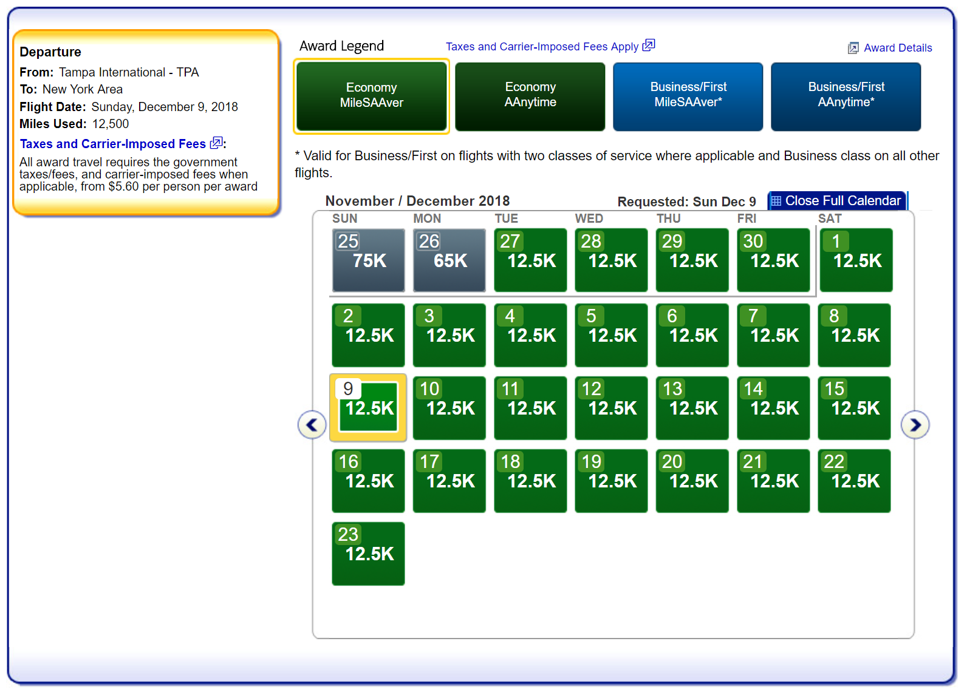Click the external link icon beside Taxes and Carrier-Imposed Fees Apply
Screen dimensions: 967x695
649,46
